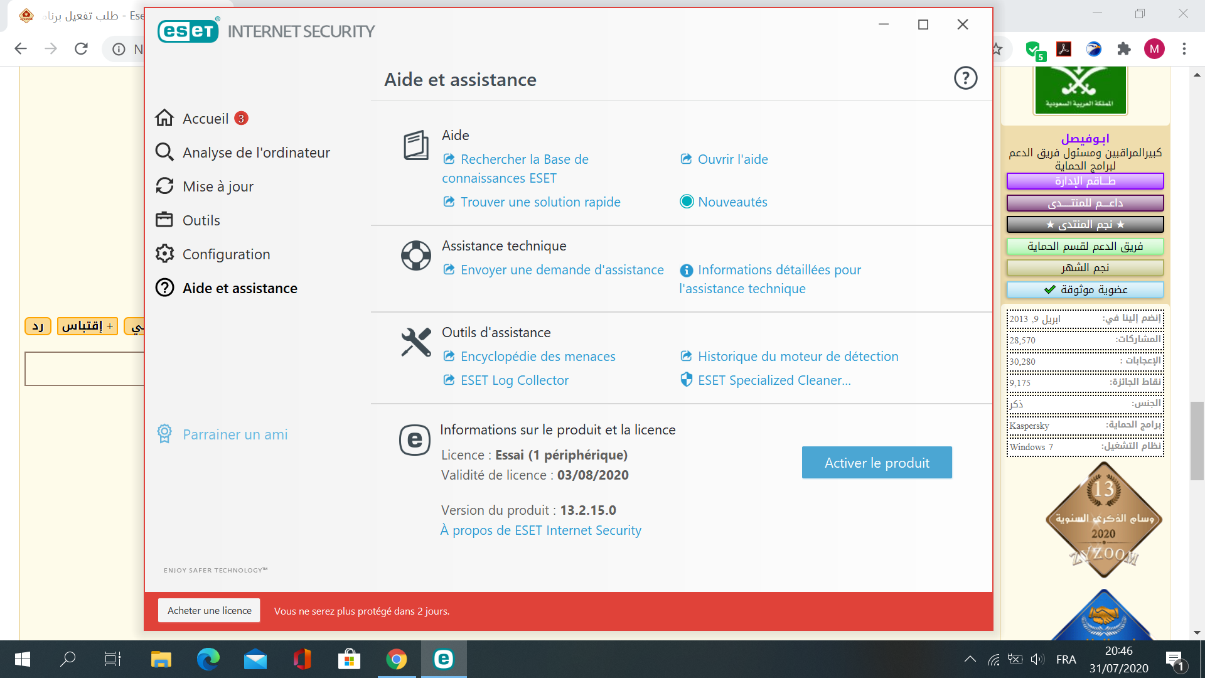Click the red Accueil notification badge
This screenshot has width=1205, height=678.
click(x=241, y=118)
